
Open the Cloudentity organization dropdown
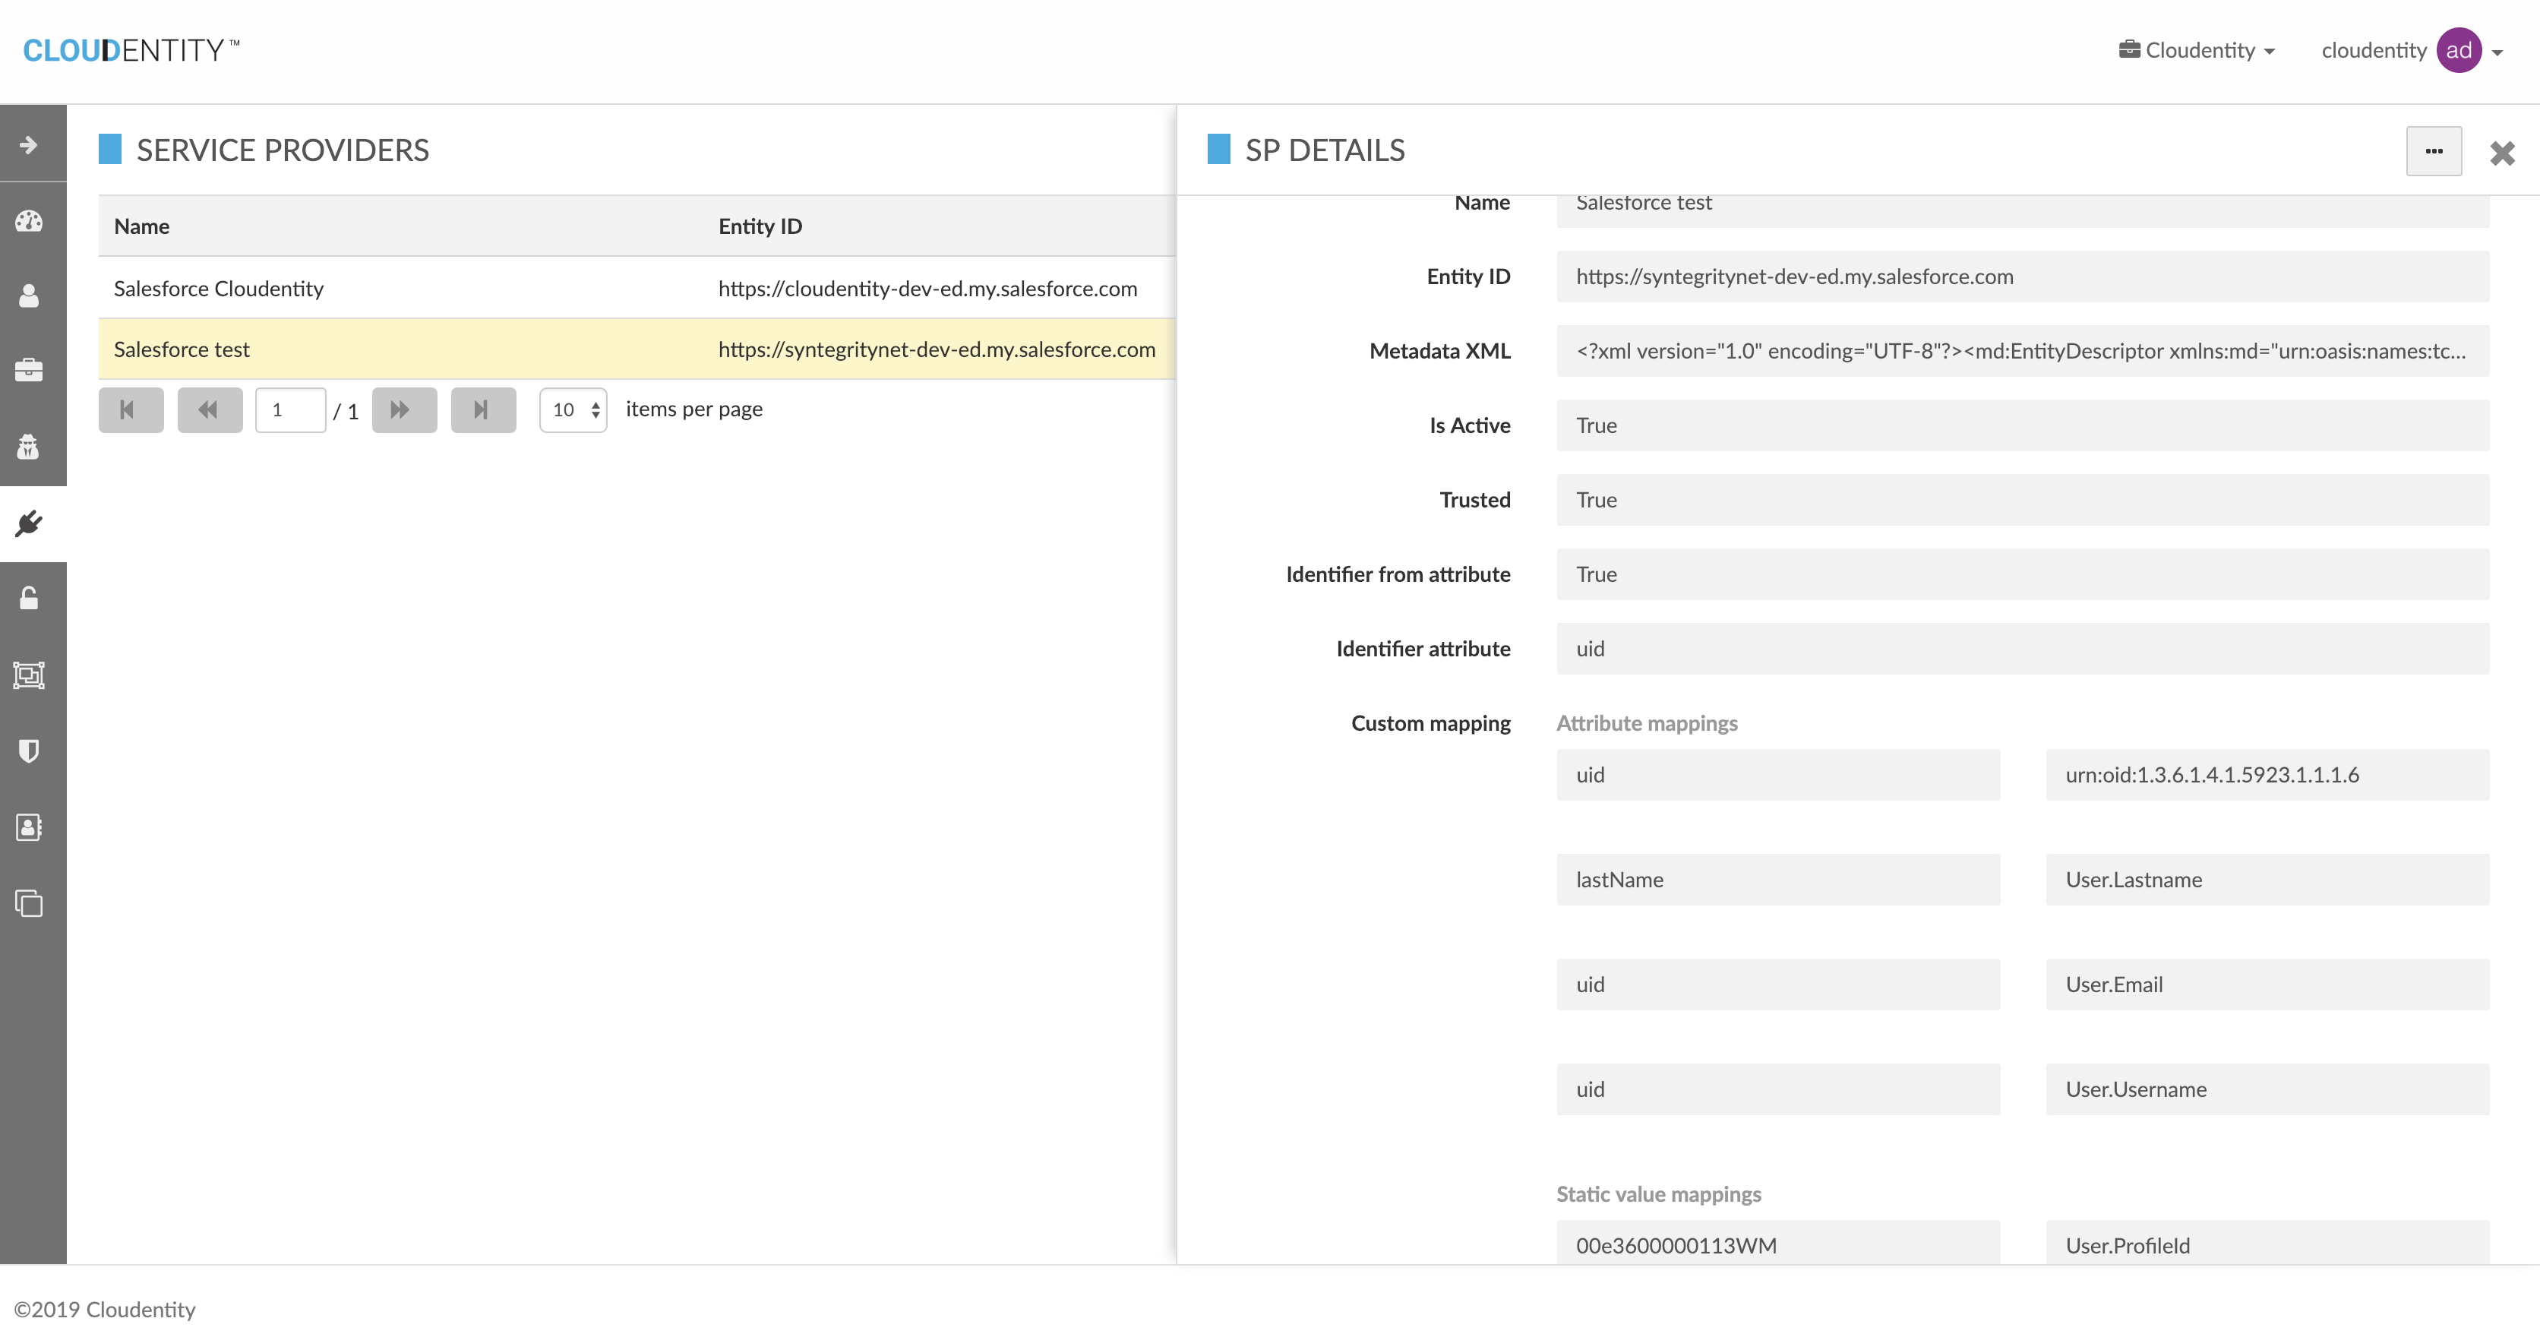[2197, 50]
